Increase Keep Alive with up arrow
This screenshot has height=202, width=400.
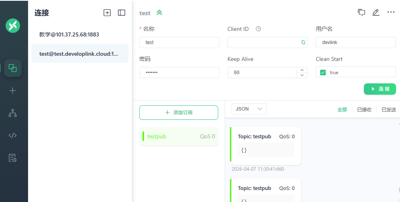[x=302, y=70]
